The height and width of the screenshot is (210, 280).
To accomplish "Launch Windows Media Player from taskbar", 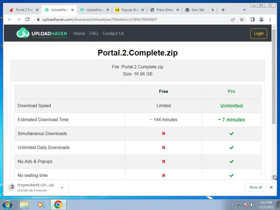I will pos(41,205).
